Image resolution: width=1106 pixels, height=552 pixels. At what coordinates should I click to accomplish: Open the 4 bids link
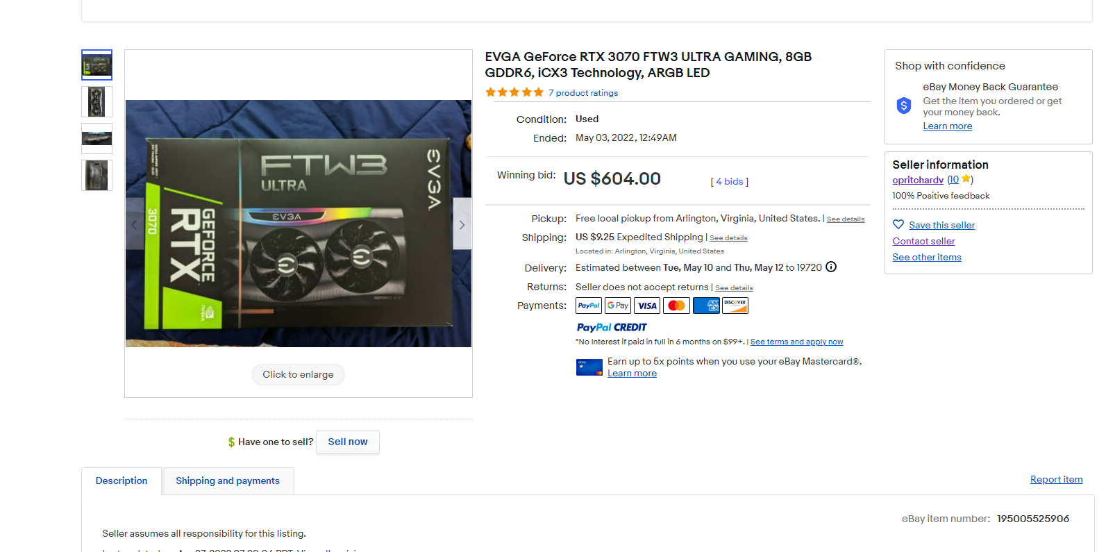click(729, 181)
